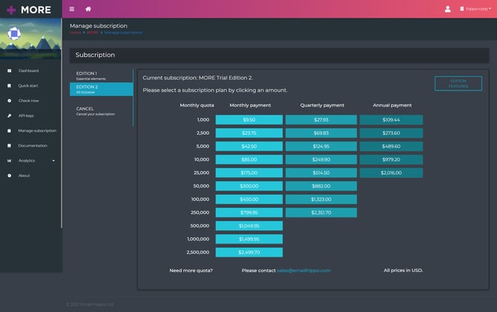This screenshot has height=312, width=497.
Task: Click the About info icon
Action: coord(9,176)
